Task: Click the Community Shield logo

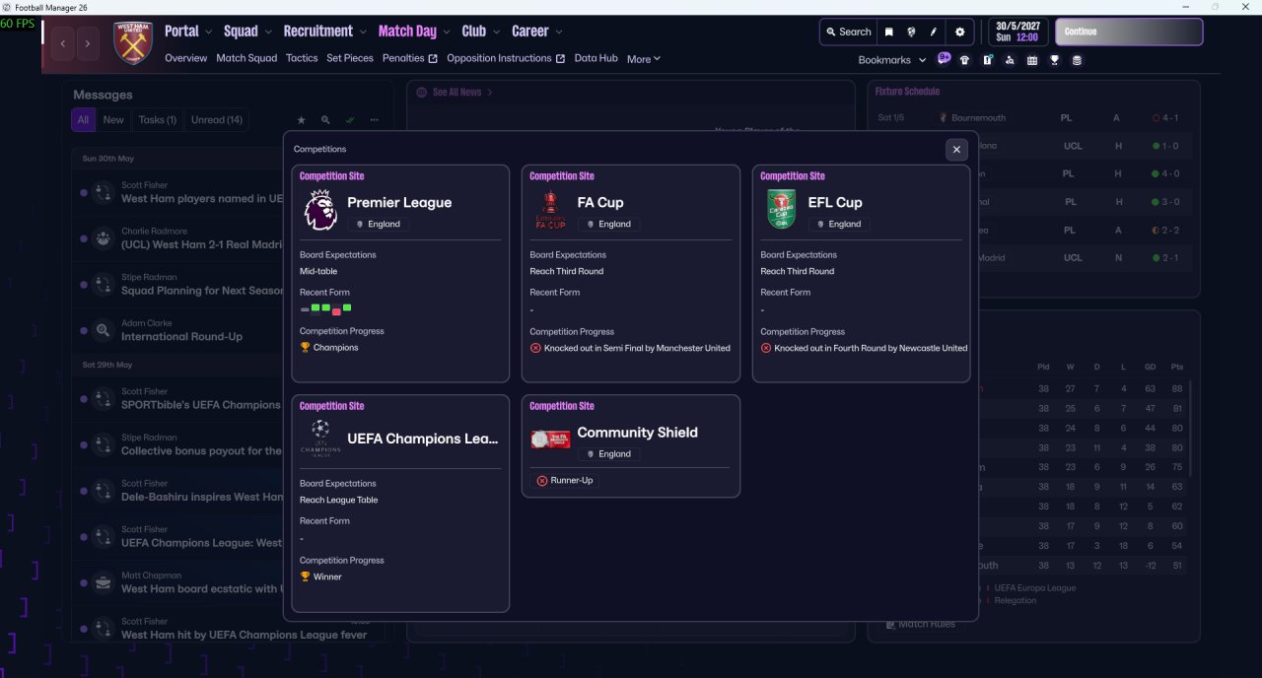Action: point(550,440)
